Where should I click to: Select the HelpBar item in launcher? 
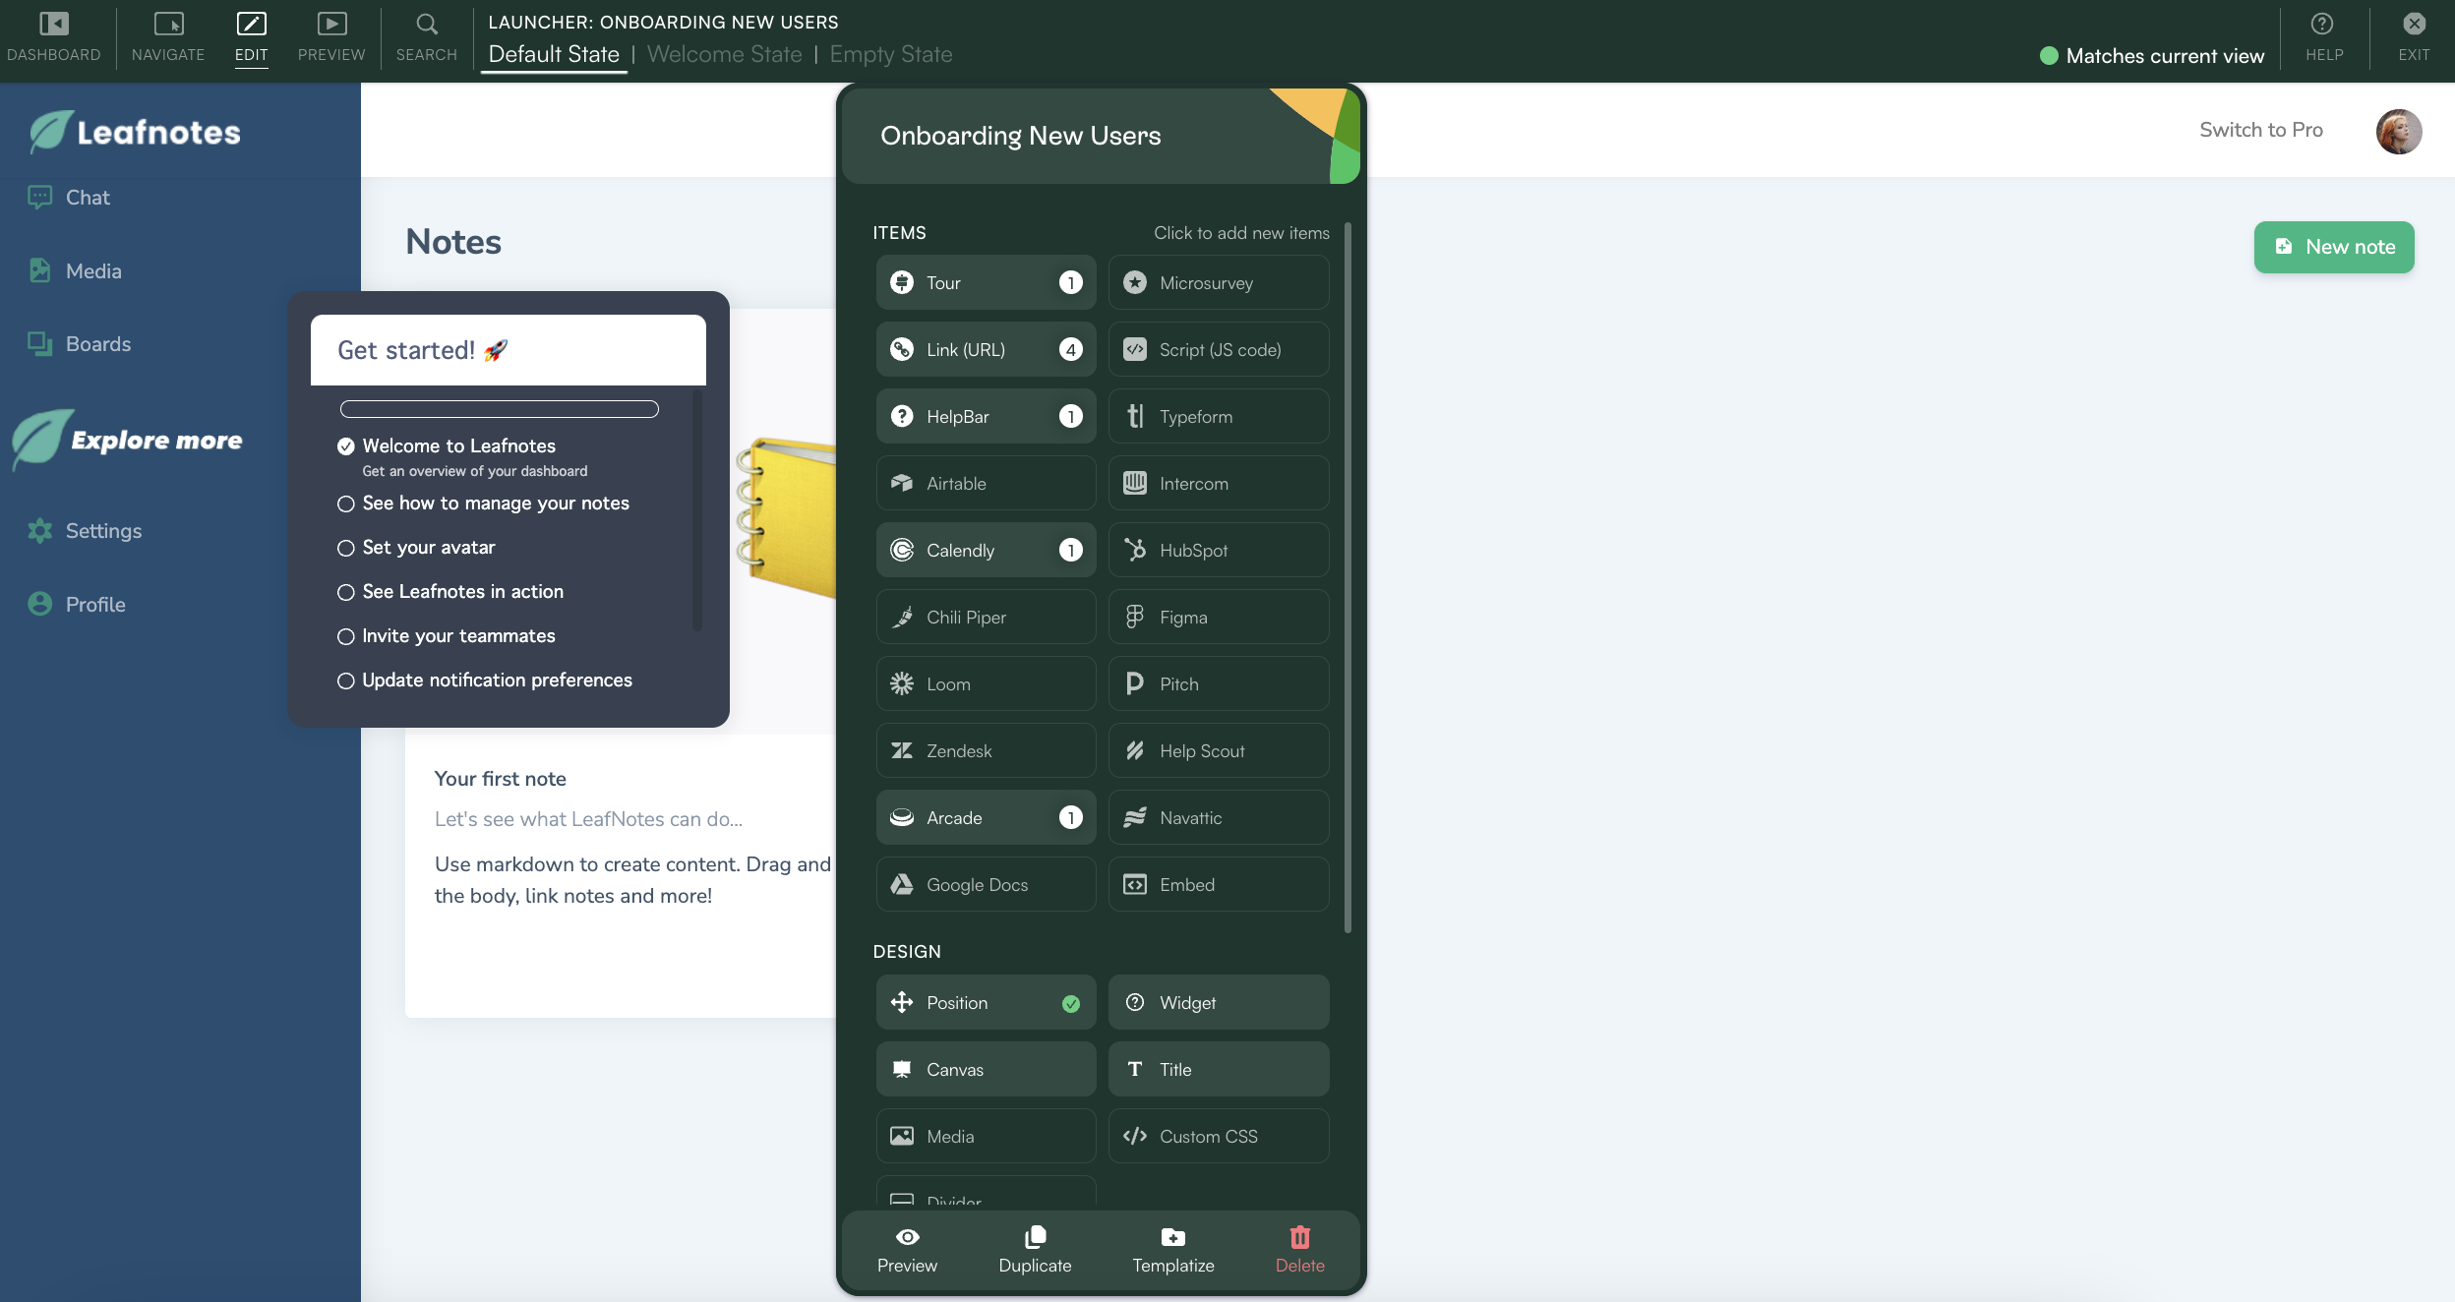coord(984,416)
